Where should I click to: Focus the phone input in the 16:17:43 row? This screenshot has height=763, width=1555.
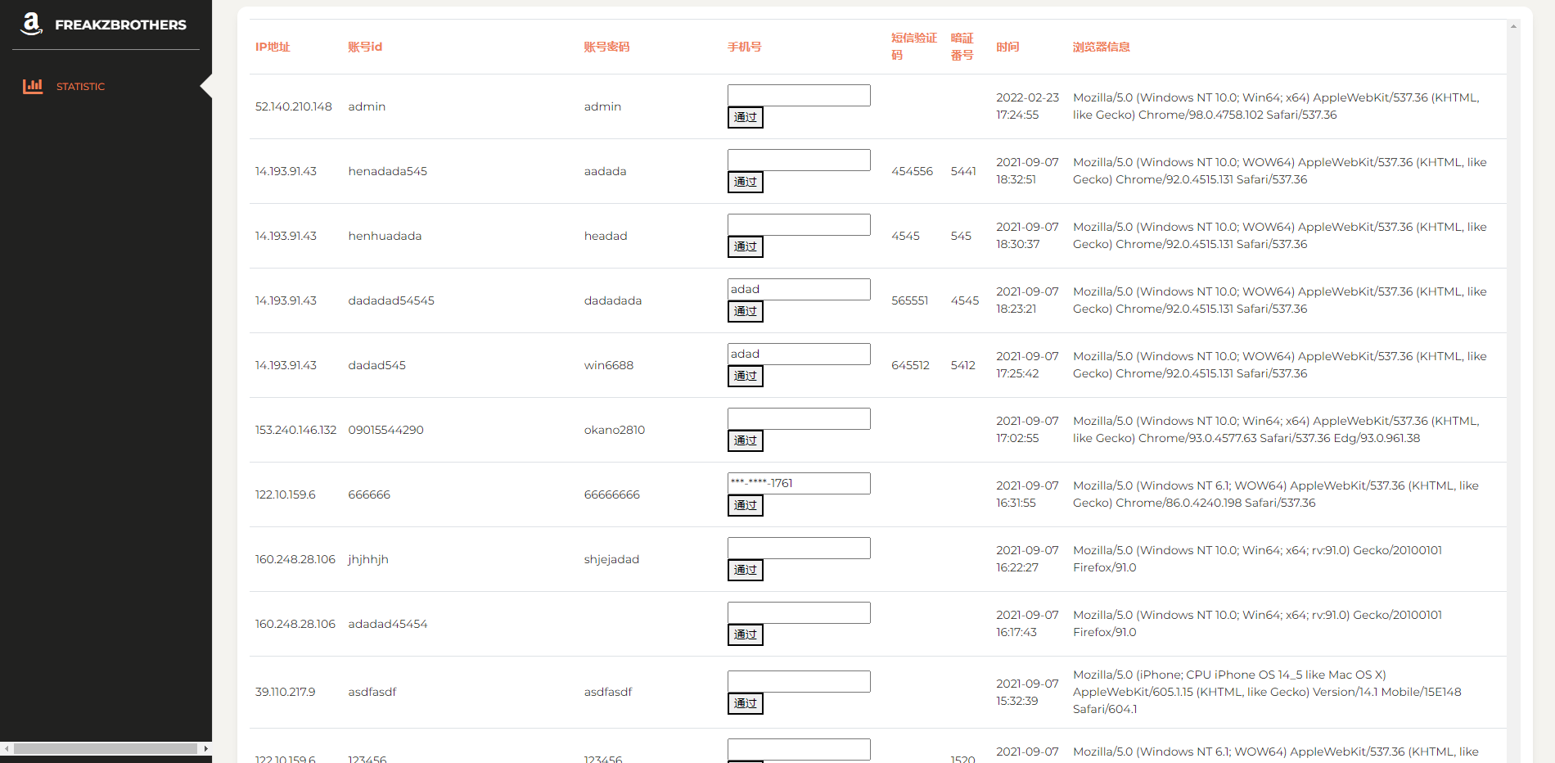(798, 613)
